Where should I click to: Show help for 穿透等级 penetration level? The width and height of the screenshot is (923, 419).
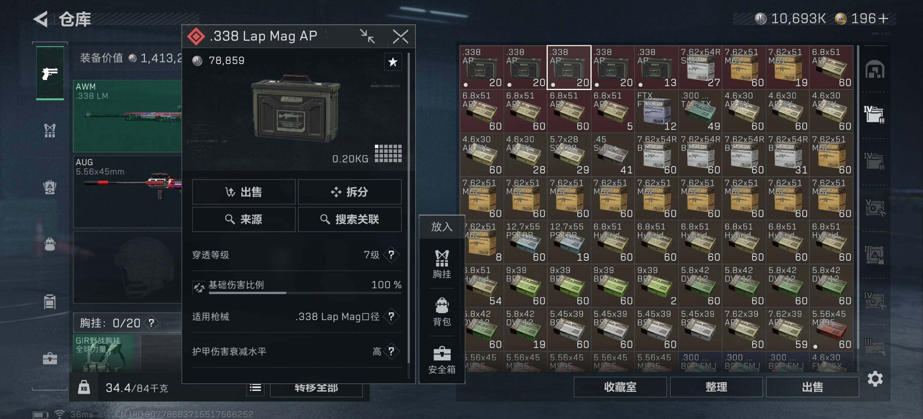(391, 255)
